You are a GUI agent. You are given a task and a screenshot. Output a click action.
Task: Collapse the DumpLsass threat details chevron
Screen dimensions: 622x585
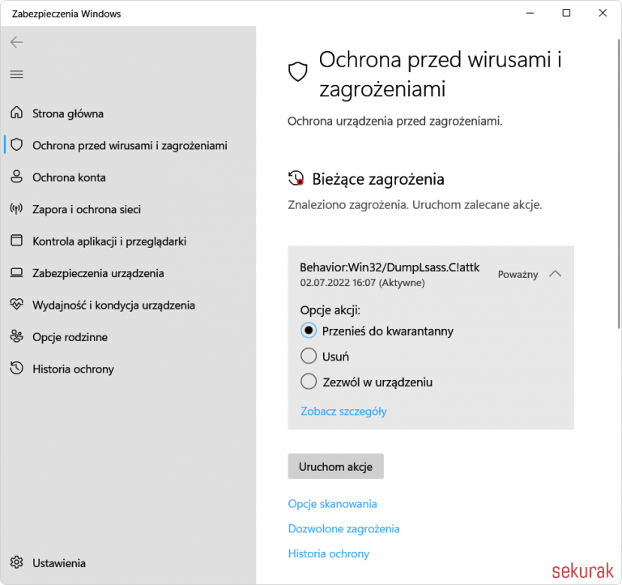coord(556,274)
